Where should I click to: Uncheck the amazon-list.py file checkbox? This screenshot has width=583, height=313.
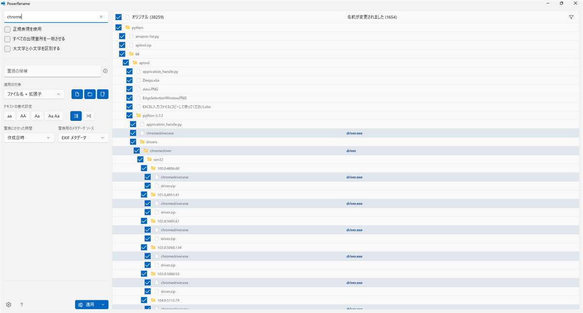coord(122,36)
